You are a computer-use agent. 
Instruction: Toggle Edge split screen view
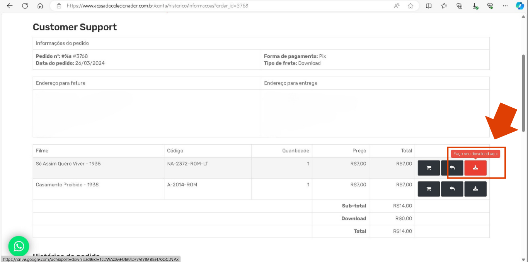tap(429, 6)
